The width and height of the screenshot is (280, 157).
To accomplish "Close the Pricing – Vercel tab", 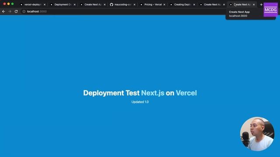I will point(164,5).
